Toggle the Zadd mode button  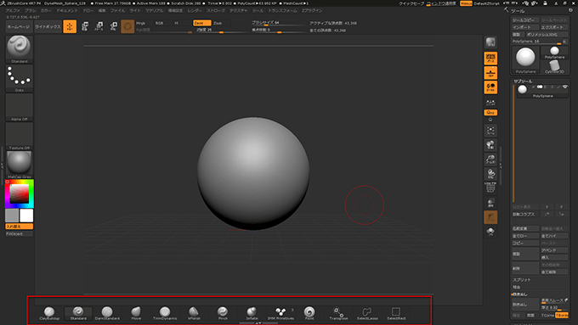pos(201,23)
